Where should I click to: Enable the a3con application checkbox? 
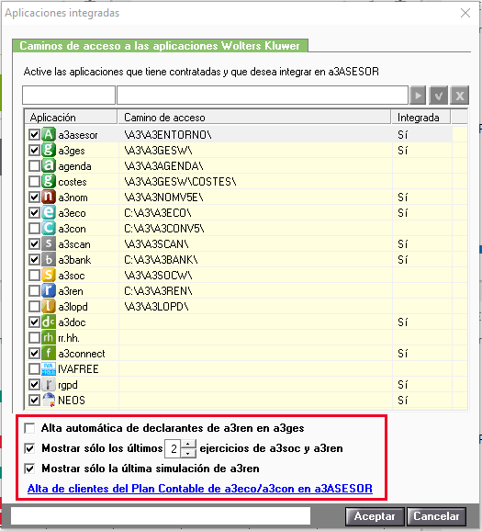point(34,228)
